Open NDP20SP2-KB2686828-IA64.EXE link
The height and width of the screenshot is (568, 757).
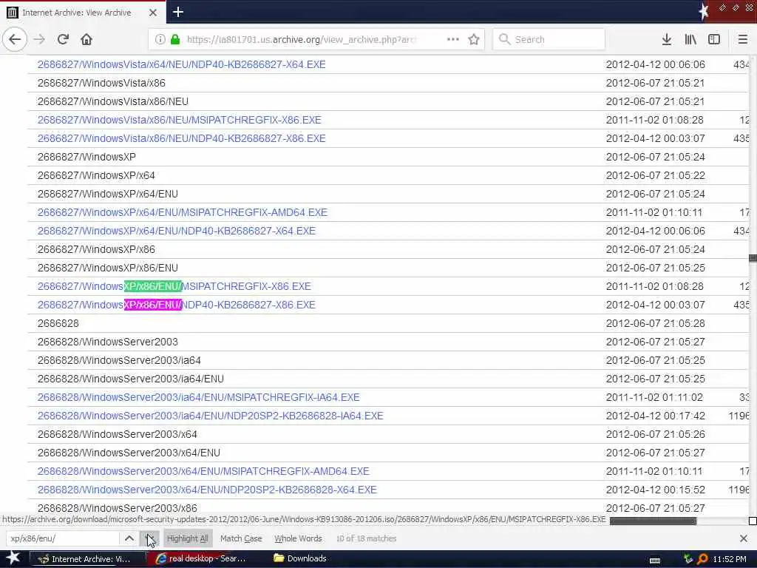coord(211,416)
